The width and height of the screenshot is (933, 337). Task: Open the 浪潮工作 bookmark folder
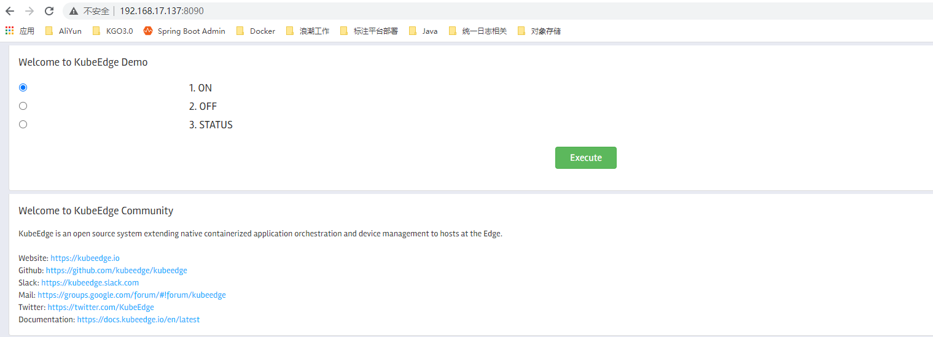point(308,31)
